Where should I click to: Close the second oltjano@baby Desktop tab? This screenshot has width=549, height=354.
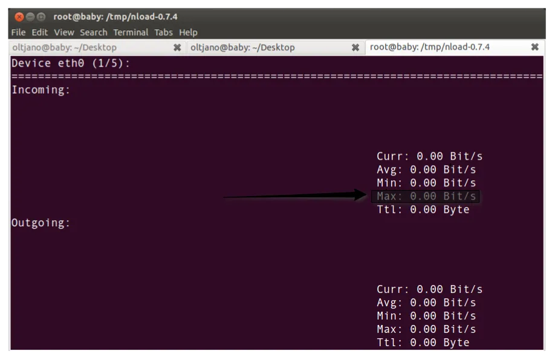pos(356,47)
